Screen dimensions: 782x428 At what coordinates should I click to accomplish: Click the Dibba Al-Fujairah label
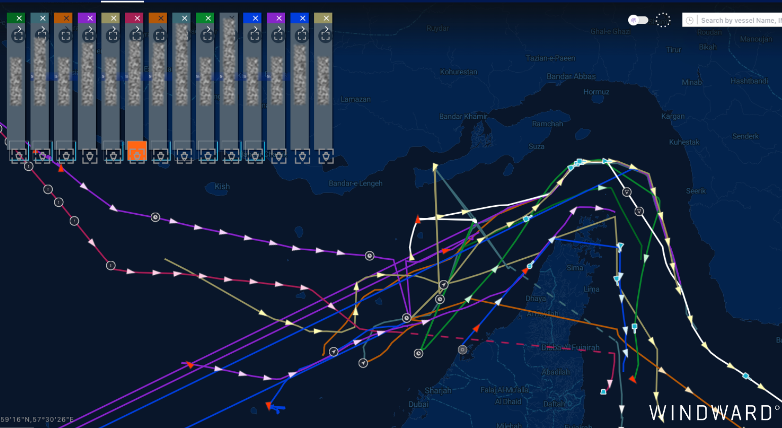pyautogui.click(x=570, y=348)
